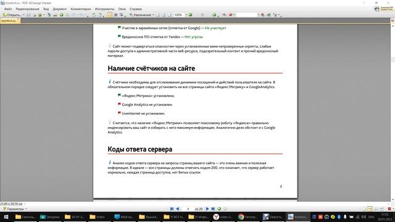Image resolution: width=395 pixels, height=222 pixels.
Task: Click the text 'Liveinternet не установлен.'
Action: (x=143, y=113)
